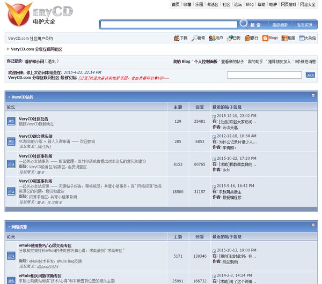Viewport: 322px width, 284px height.
Task: Open the 相册 photo album icon
Action: [x=284, y=38]
